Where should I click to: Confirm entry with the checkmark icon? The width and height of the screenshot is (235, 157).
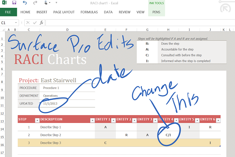(35, 23)
